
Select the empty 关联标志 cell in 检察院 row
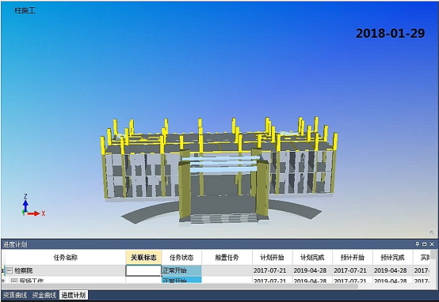(x=143, y=270)
